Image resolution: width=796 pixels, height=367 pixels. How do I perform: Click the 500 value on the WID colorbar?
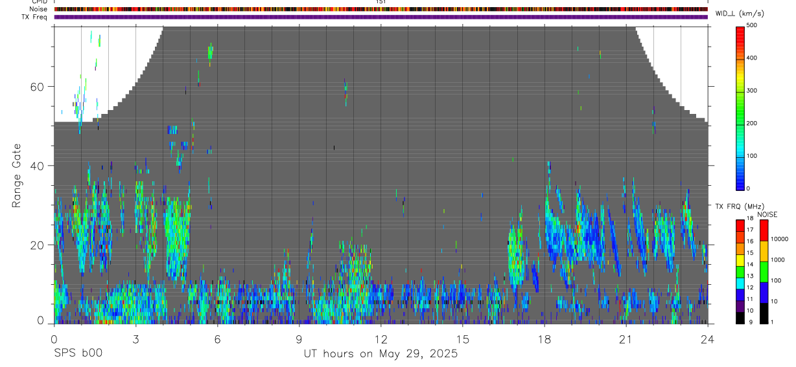pyautogui.click(x=752, y=26)
